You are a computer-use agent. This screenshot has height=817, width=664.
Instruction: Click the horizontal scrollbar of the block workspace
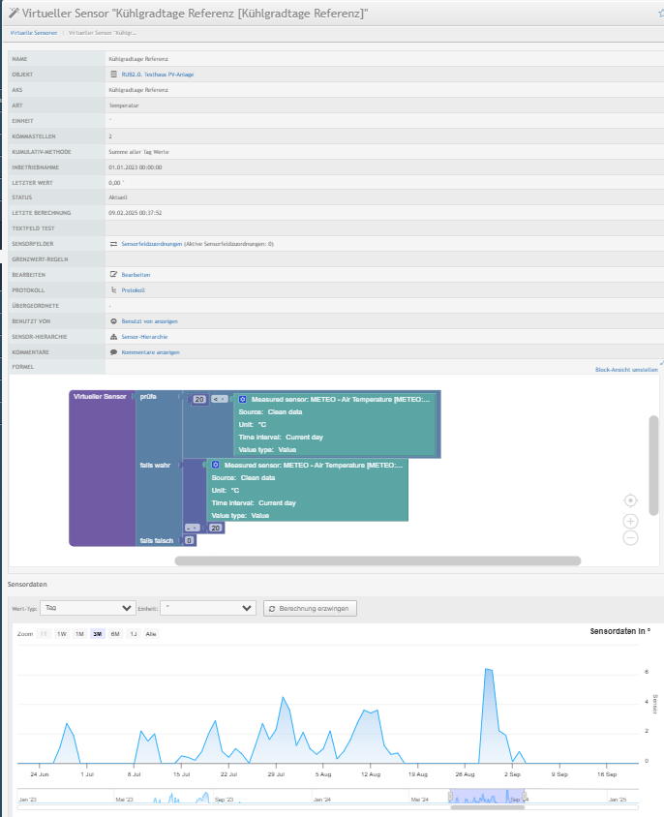pos(377,560)
